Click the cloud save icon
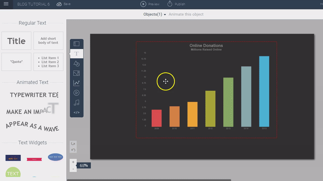 click(59, 4)
